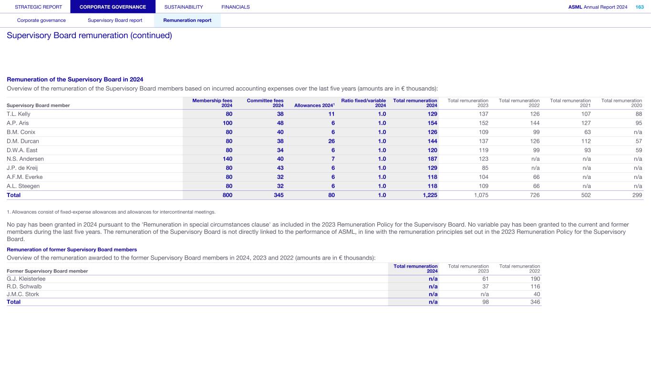This screenshot has width=651, height=377.
Task: Open the Strategic Report tab
Action: (x=39, y=7)
